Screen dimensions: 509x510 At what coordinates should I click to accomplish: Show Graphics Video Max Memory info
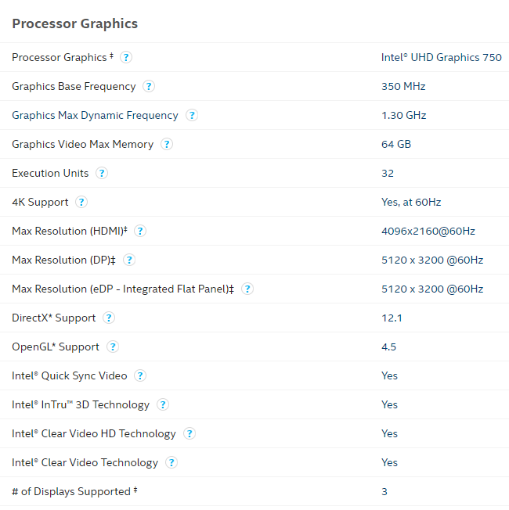pos(167,144)
